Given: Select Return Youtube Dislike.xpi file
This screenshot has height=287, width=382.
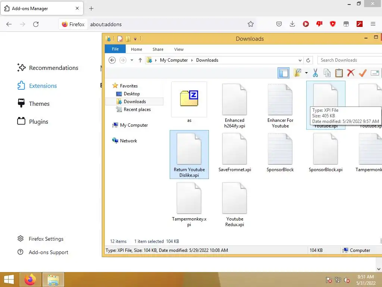Looking at the screenshot, I should pos(189,154).
